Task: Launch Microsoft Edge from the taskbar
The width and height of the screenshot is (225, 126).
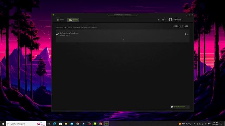Action: pyautogui.click(x=55, y=124)
